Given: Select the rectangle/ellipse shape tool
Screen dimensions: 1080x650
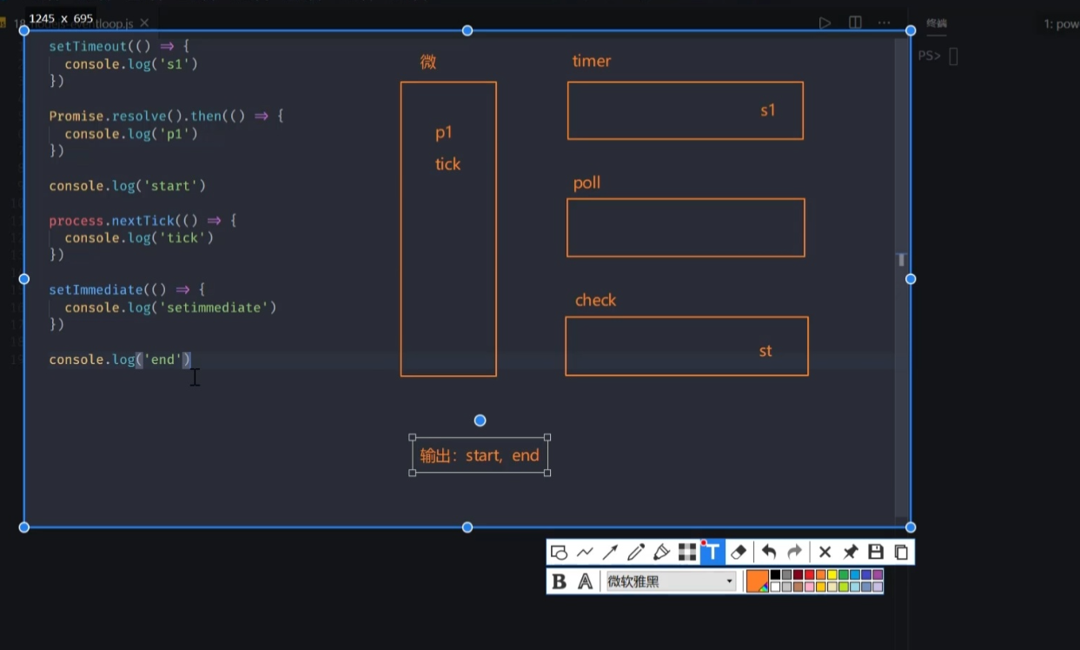Looking at the screenshot, I should [x=560, y=553].
